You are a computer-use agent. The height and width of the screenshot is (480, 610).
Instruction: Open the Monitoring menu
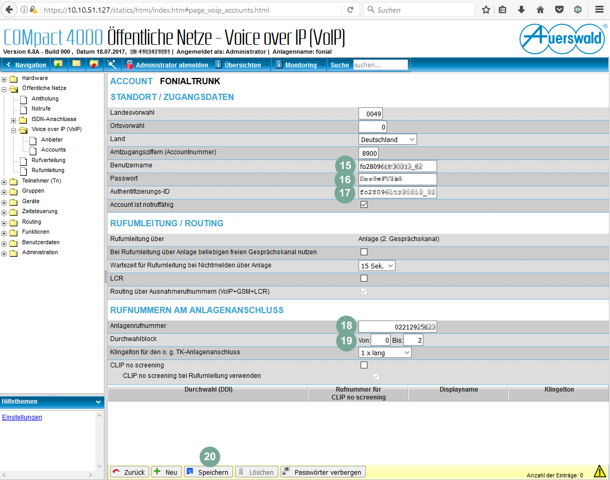(300, 65)
